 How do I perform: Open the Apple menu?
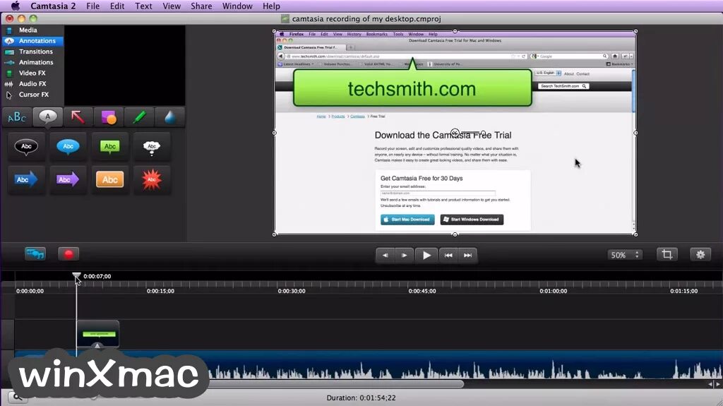pyautogui.click(x=16, y=6)
